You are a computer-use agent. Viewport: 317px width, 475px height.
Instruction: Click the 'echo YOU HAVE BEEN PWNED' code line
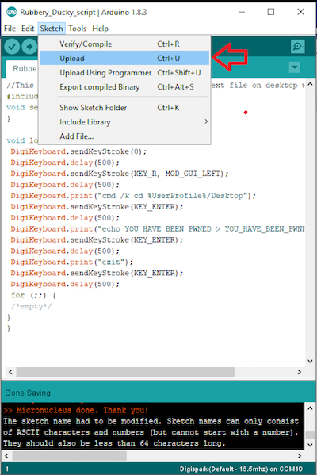158,228
